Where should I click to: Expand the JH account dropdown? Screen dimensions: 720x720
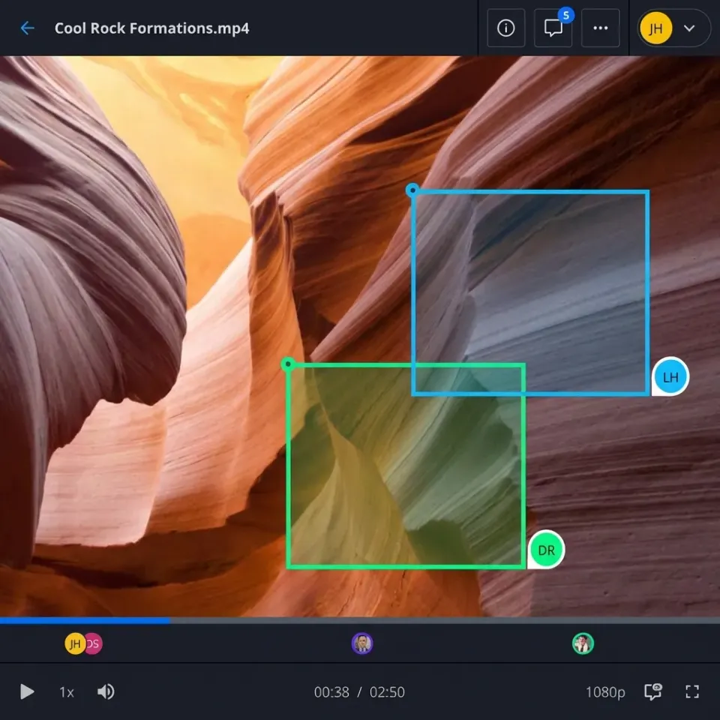[691, 28]
